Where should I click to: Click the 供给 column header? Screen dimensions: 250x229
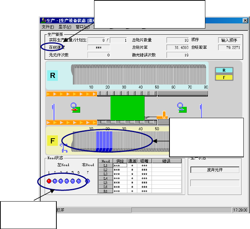click(x=120, y=161)
